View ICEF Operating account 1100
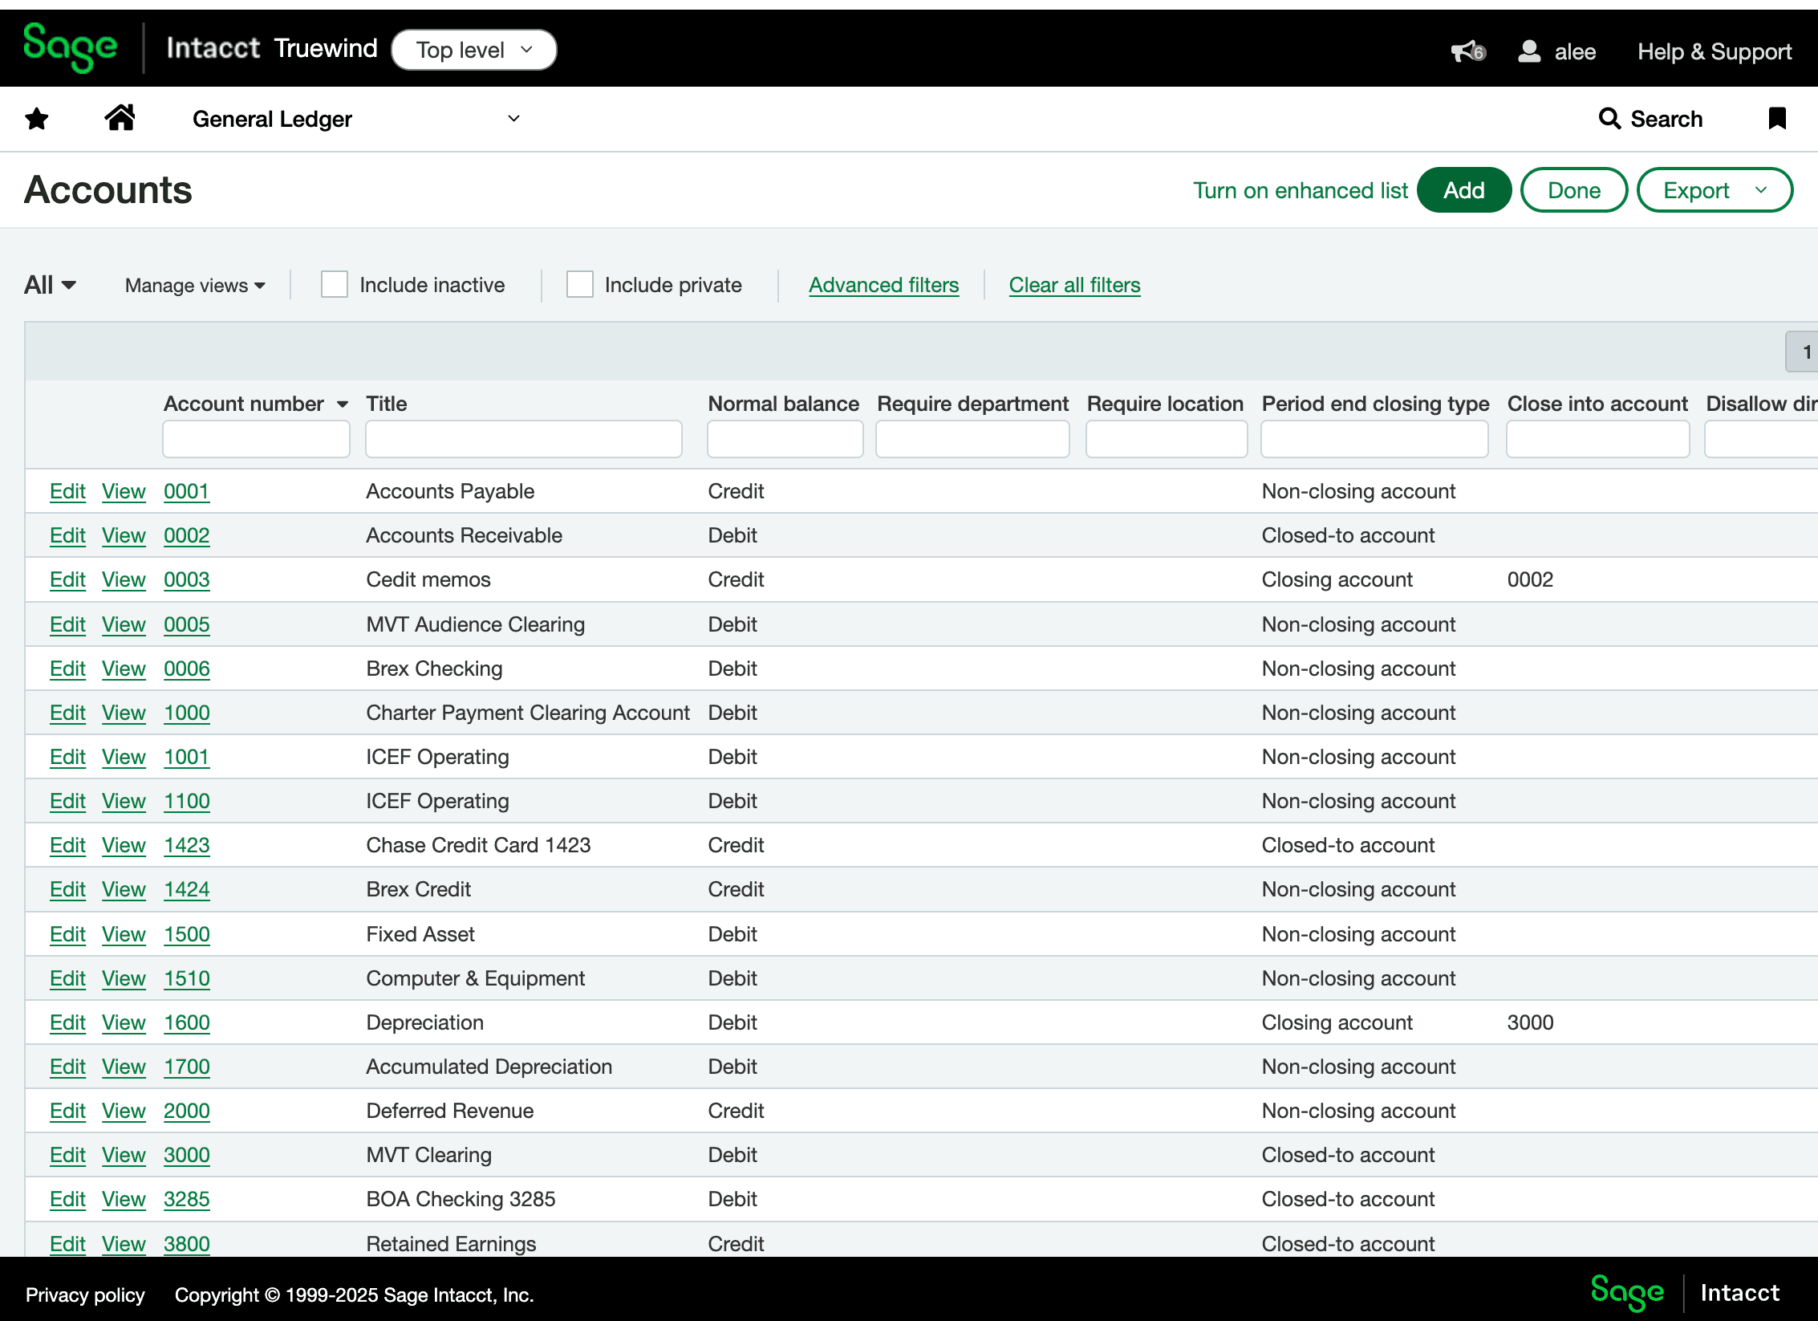The image size is (1818, 1321). tap(124, 801)
